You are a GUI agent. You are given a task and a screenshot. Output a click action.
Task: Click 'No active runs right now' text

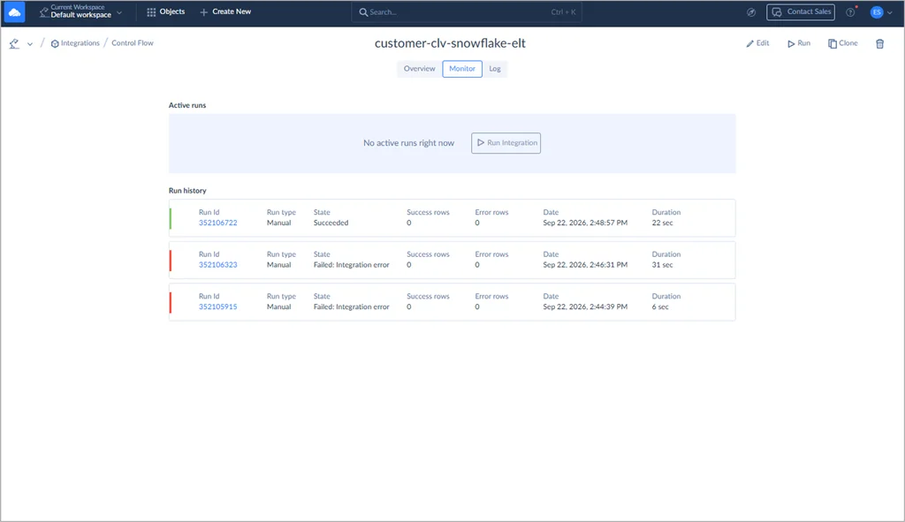(x=408, y=143)
